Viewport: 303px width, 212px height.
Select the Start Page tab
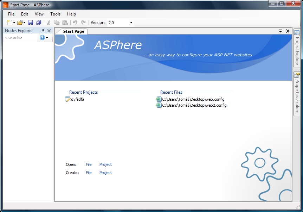point(73,31)
